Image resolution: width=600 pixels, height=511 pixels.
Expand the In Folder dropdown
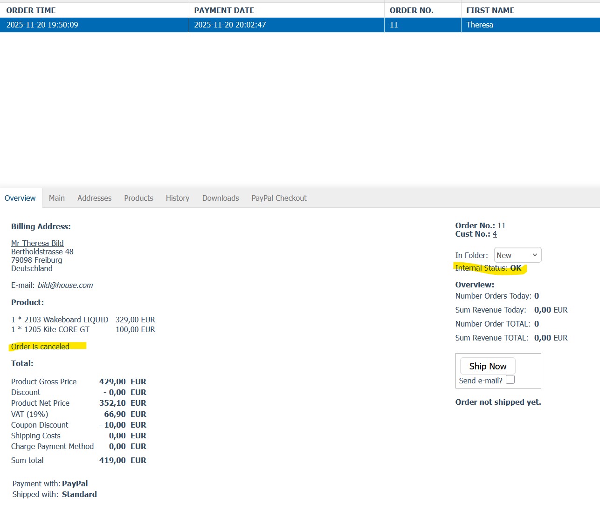pos(517,255)
